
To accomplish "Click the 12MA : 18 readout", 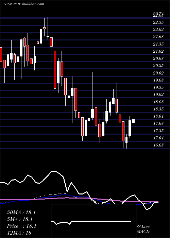I will (19, 233).
